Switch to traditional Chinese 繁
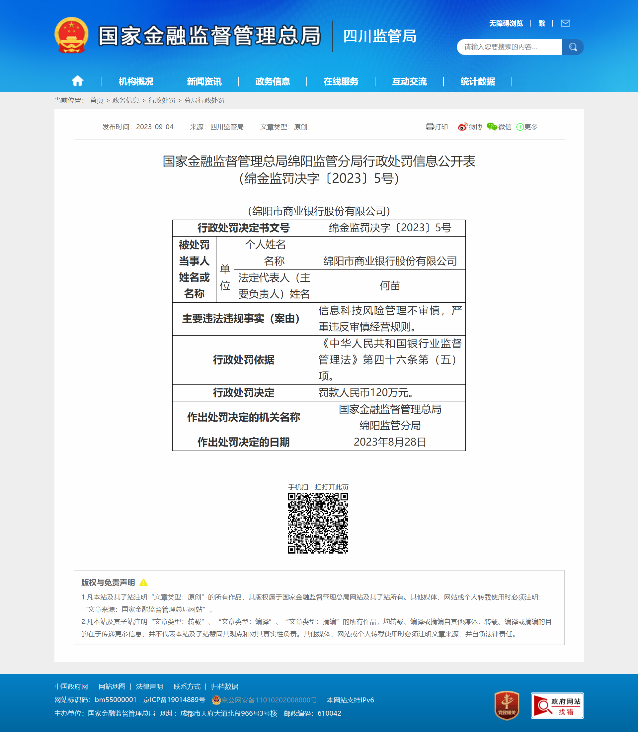Image resolution: width=638 pixels, height=732 pixels. [542, 24]
